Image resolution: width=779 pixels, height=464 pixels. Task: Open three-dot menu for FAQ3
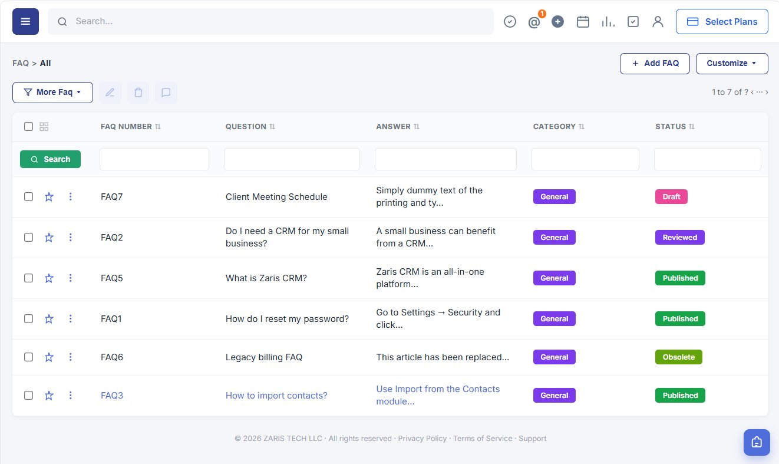tap(70, 396)
